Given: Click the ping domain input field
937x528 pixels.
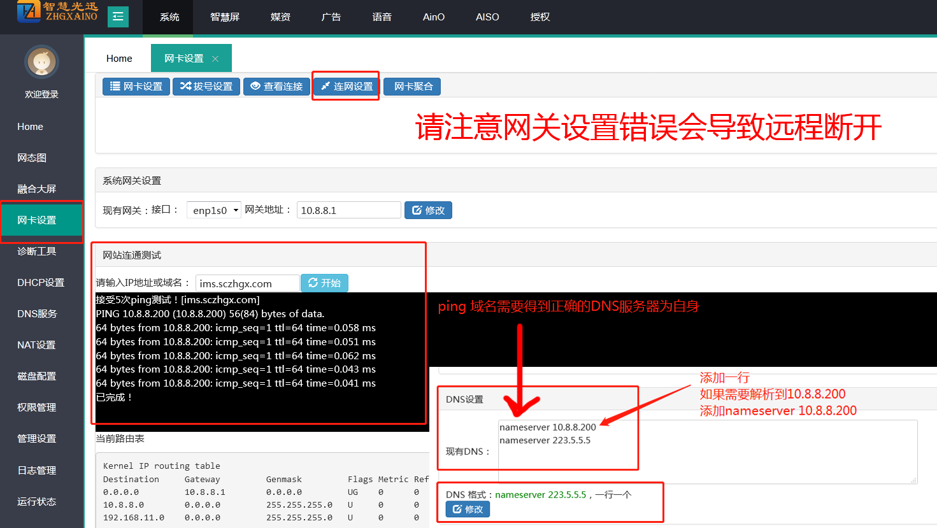Looking at the screenshot, I should [x=247, y=283].
